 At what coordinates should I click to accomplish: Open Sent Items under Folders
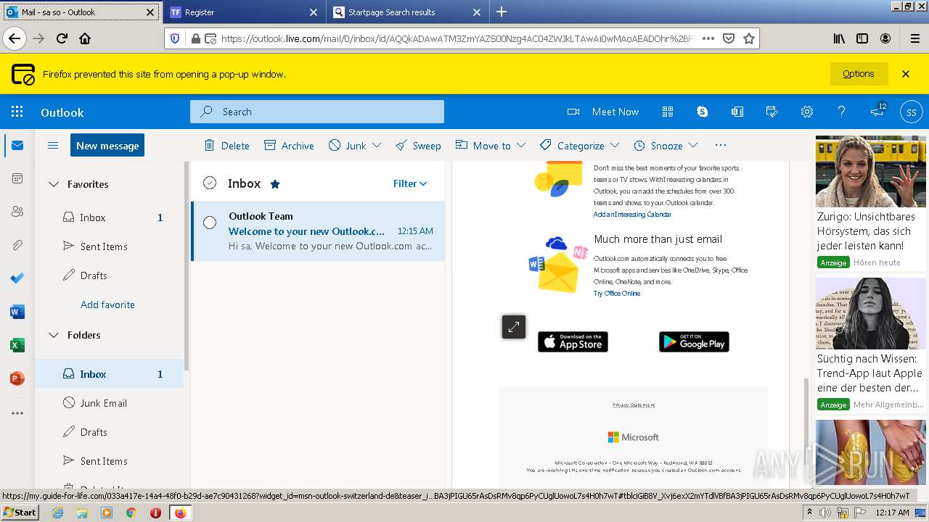110,461
